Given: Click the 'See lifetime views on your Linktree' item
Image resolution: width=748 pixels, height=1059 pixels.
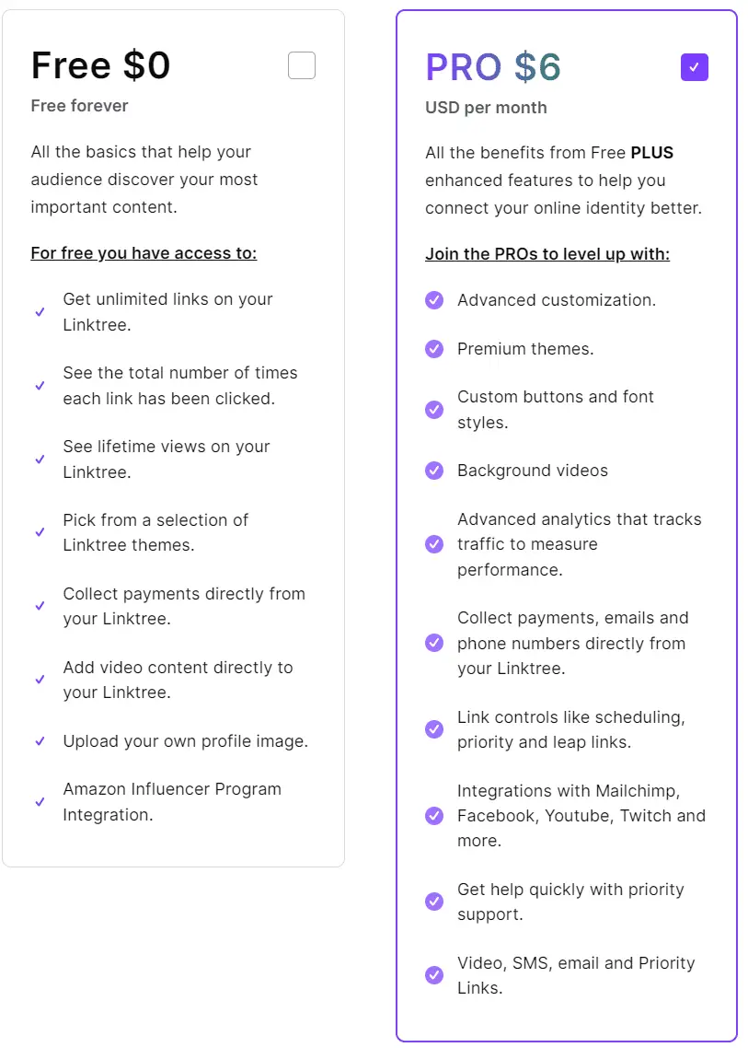Looking at the screenshot, I should (x=166, y=460).
